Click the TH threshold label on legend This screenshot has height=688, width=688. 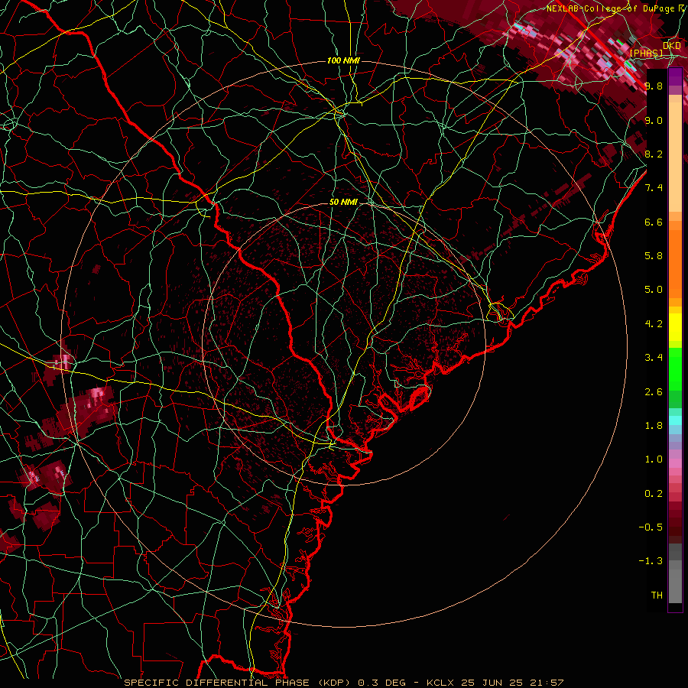(x=657, y=596)
